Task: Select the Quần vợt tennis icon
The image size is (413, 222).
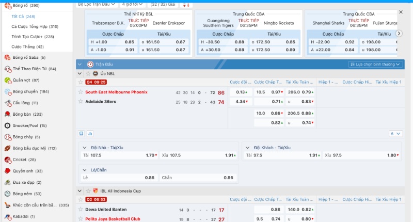Action: pyautogui.click(x=8, y=81)
